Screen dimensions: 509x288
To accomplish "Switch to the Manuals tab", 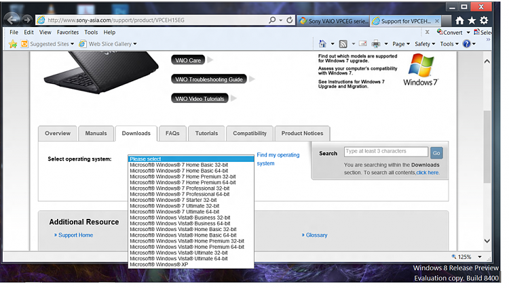I will [x=96, y=133].
